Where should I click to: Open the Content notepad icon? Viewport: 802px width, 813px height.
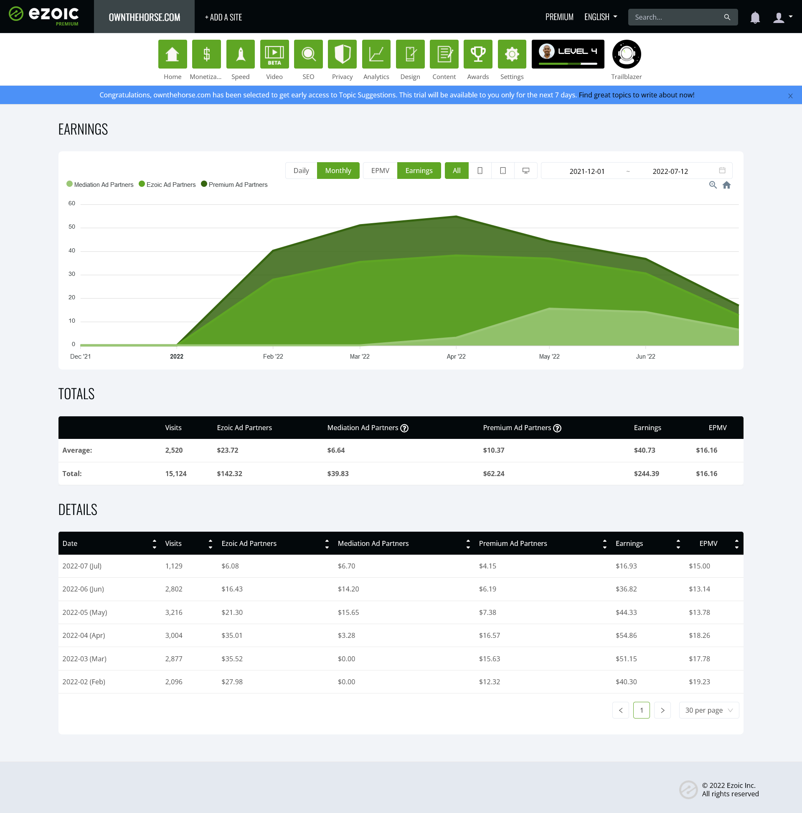(444, 54)
